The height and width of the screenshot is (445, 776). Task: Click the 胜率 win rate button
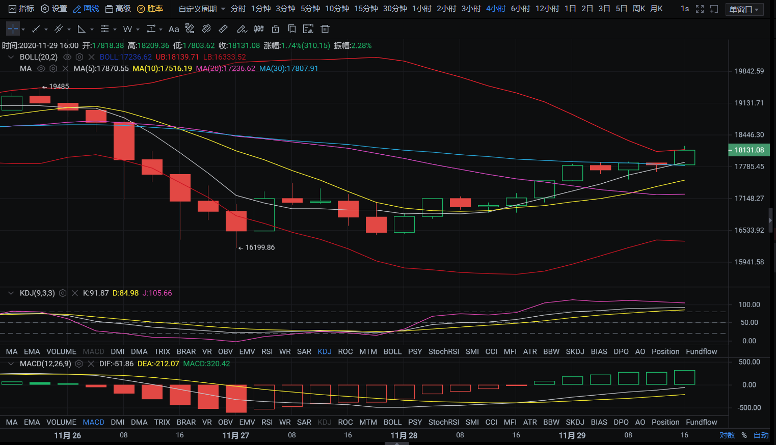(150, 9)
